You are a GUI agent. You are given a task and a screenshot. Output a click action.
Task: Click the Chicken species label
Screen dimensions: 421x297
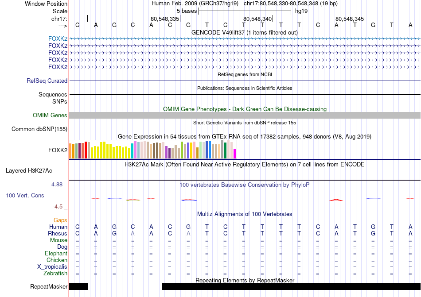[57, 260]
